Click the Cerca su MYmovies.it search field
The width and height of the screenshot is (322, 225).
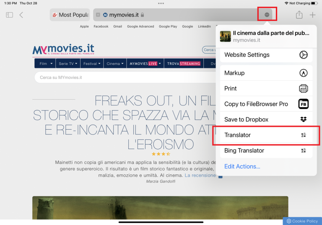coord(122,78)
